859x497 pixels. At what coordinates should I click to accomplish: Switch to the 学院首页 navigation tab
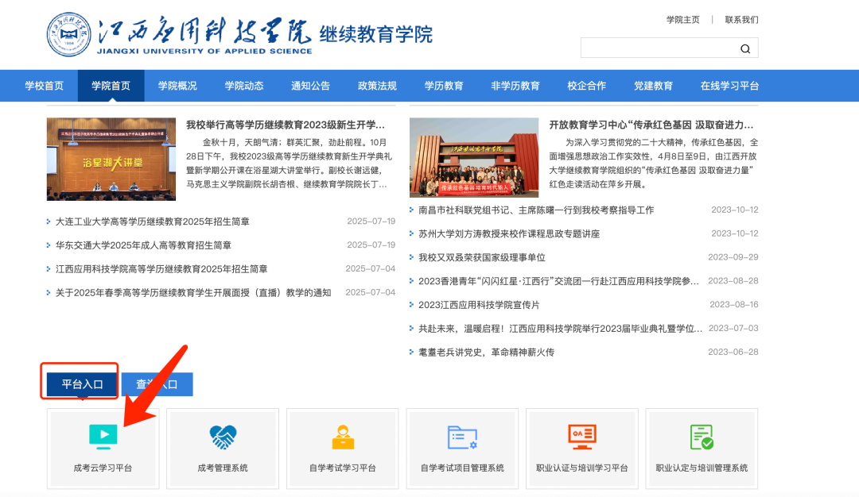point(111,85)
